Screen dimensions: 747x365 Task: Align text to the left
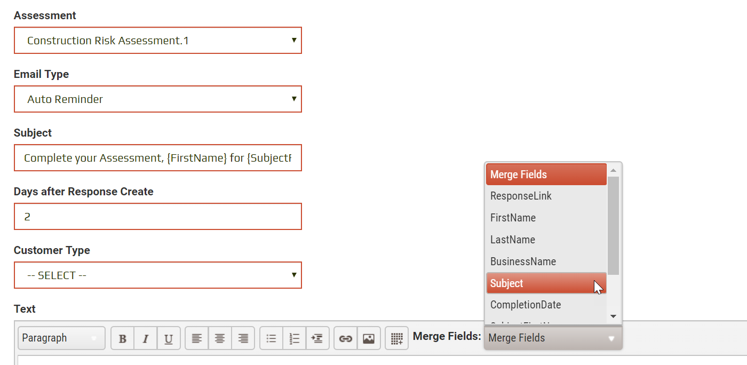point(197,338)
